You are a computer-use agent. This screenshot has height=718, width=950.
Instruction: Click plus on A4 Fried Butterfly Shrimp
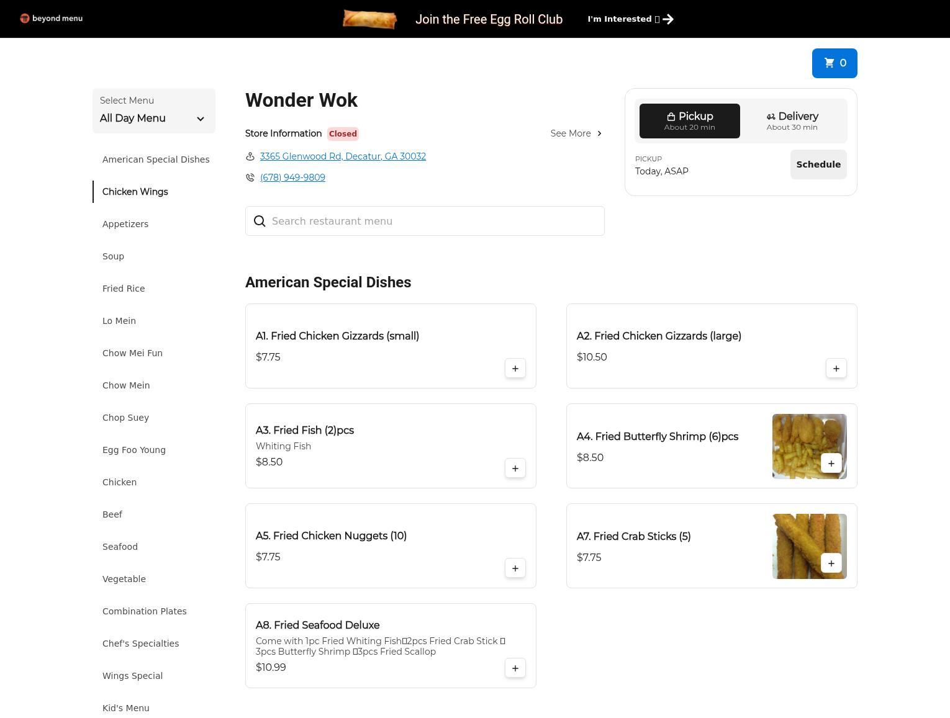(831, 464)
